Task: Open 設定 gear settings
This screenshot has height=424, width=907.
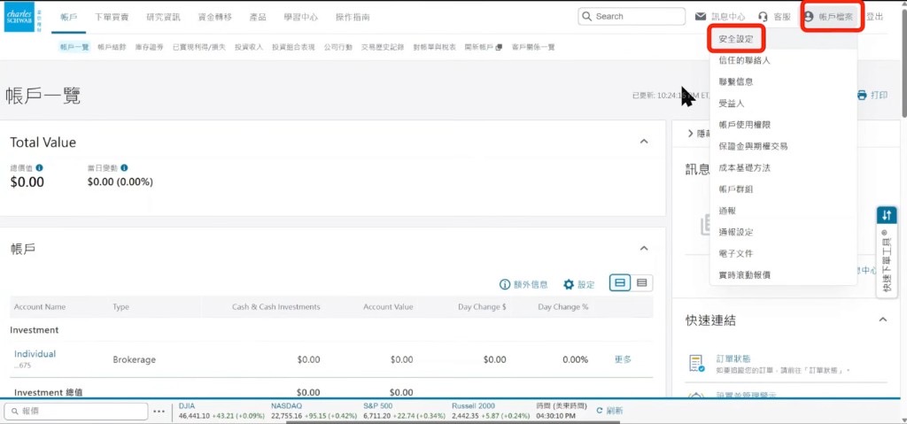Action: click(579, 285)
